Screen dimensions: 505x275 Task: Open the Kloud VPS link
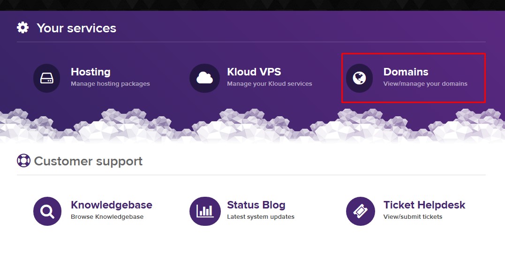(254, 72)
